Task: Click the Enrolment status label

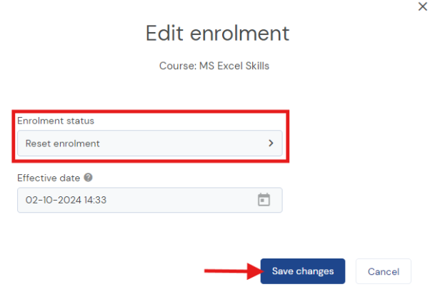Action: point(56,121)
